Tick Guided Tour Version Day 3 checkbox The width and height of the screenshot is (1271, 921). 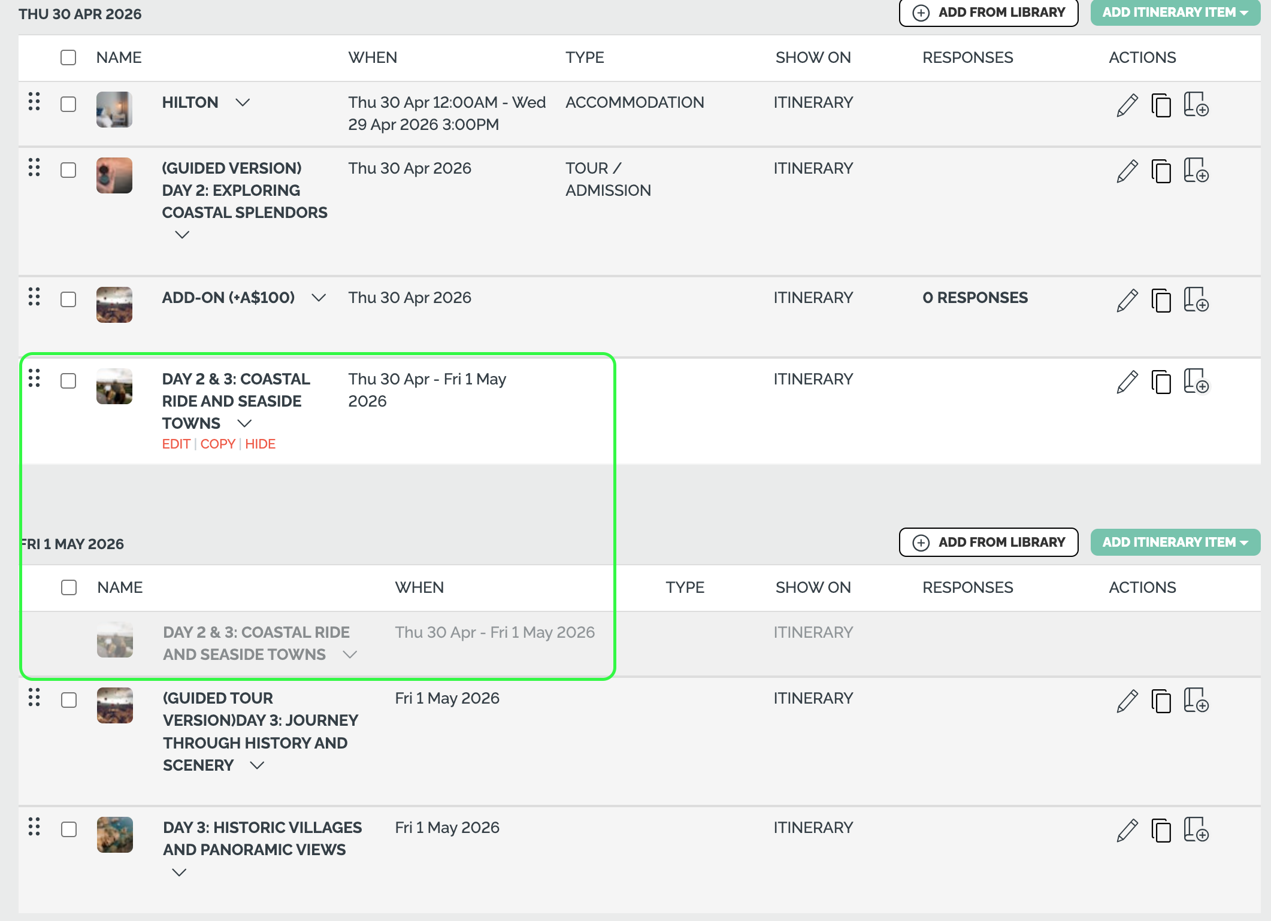(x=69, y=700)
